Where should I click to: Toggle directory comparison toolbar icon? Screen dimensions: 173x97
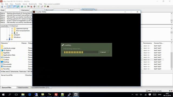(x=42, y=6)
